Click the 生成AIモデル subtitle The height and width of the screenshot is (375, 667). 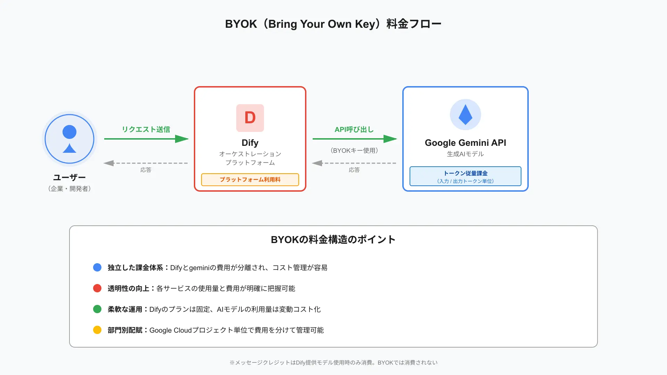tap(466, 154)
